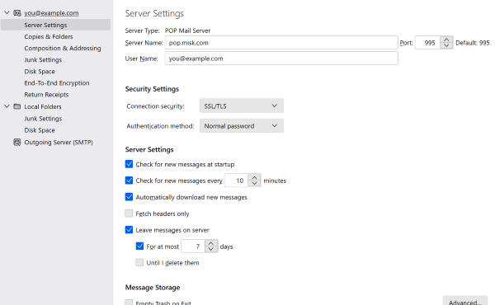Toggle the For at most days checkbox

(x=139, y=246)
